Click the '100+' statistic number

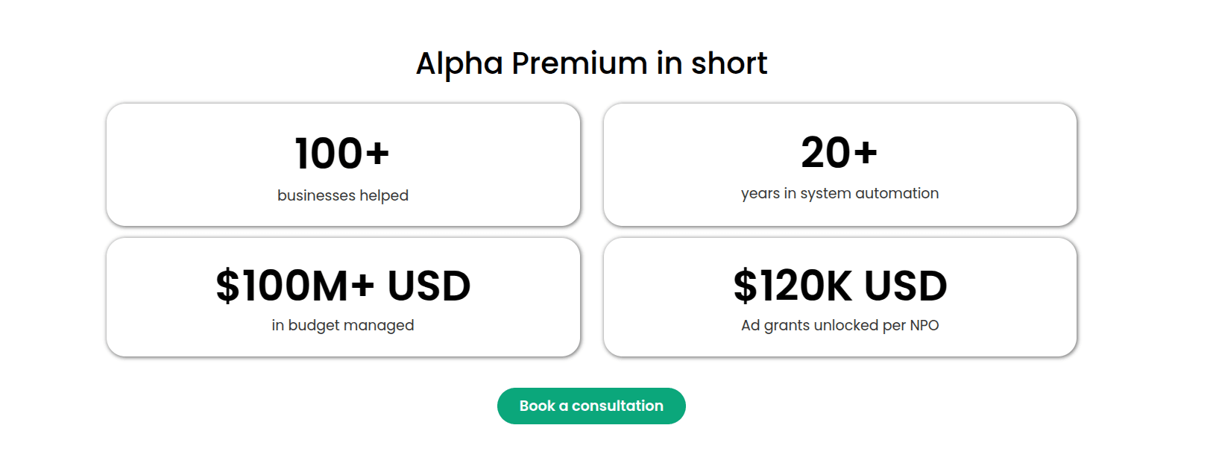coord(343,153)
